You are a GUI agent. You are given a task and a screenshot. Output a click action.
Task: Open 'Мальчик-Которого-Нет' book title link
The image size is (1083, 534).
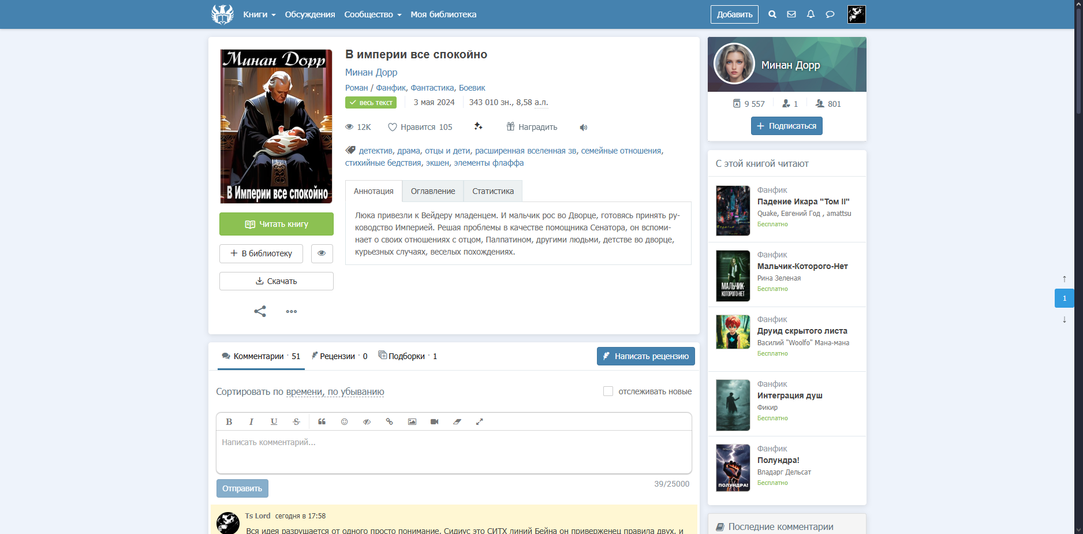pos(802,266)
